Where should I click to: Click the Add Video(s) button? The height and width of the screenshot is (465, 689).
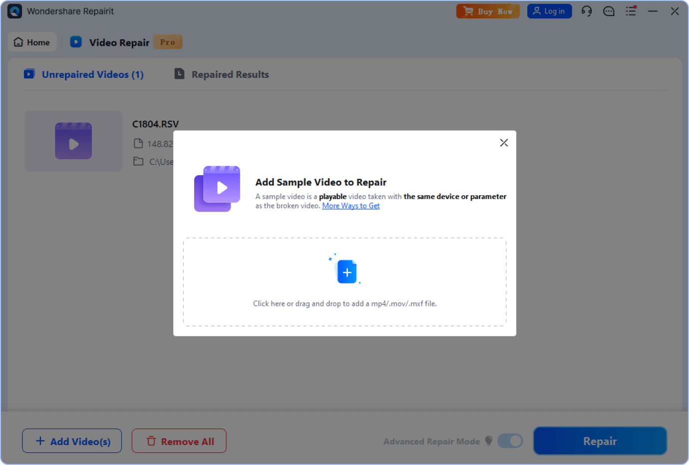coord(72,441)
